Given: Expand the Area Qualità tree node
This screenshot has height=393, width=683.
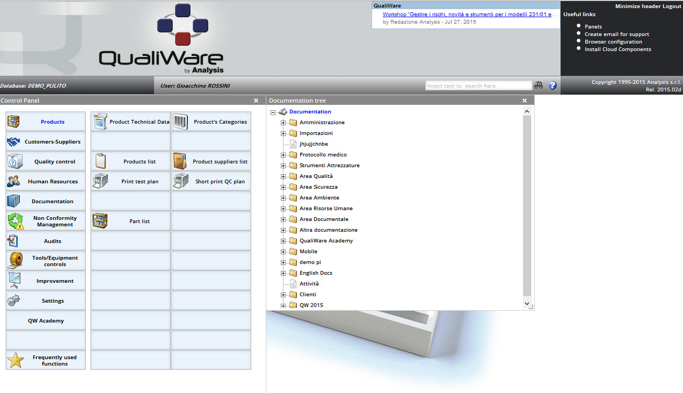Looking at the screenshot, I should [x=283, y=176].
